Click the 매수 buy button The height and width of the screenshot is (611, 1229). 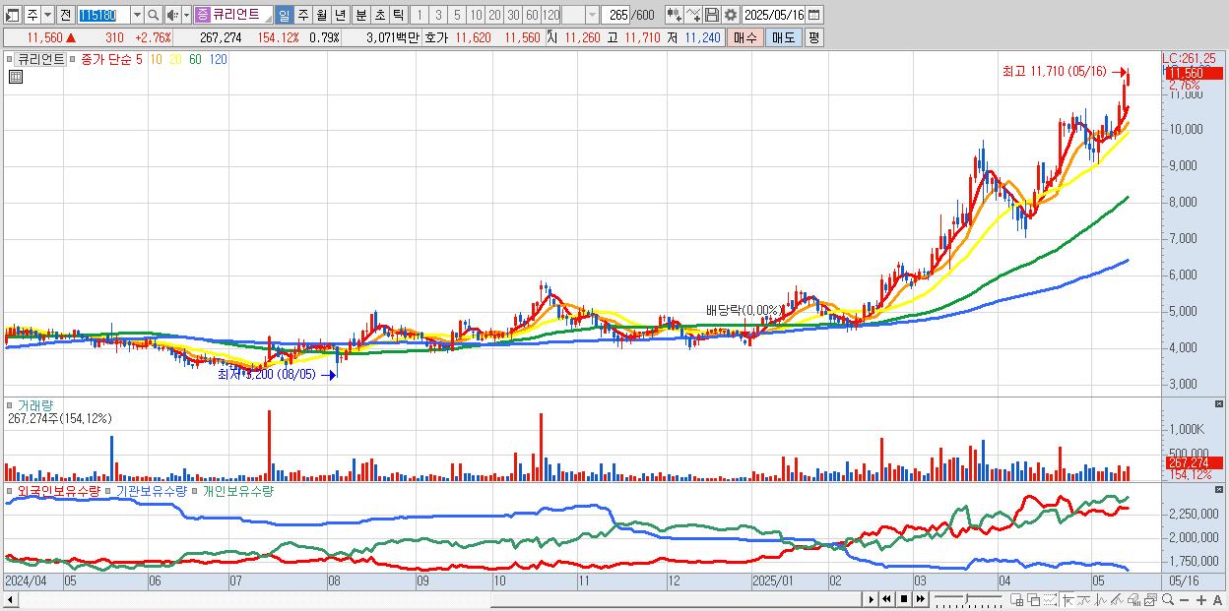pos(745,37)
